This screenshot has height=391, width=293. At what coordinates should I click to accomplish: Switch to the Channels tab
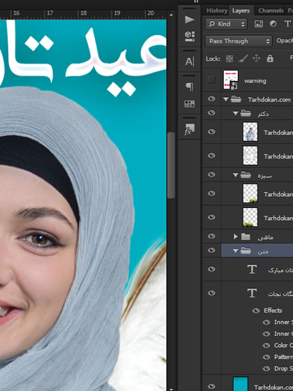[x=271, y=10]
